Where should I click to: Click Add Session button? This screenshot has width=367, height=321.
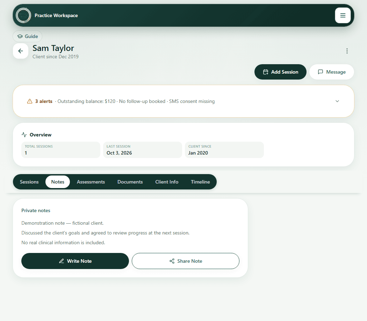(x=280, y=72)
